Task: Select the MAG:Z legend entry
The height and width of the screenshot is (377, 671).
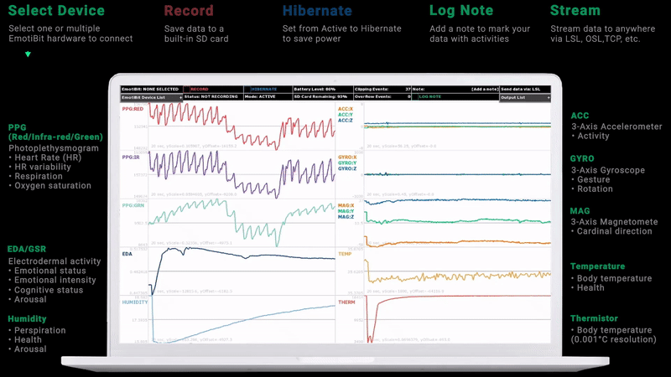Action: coord(346,217)
